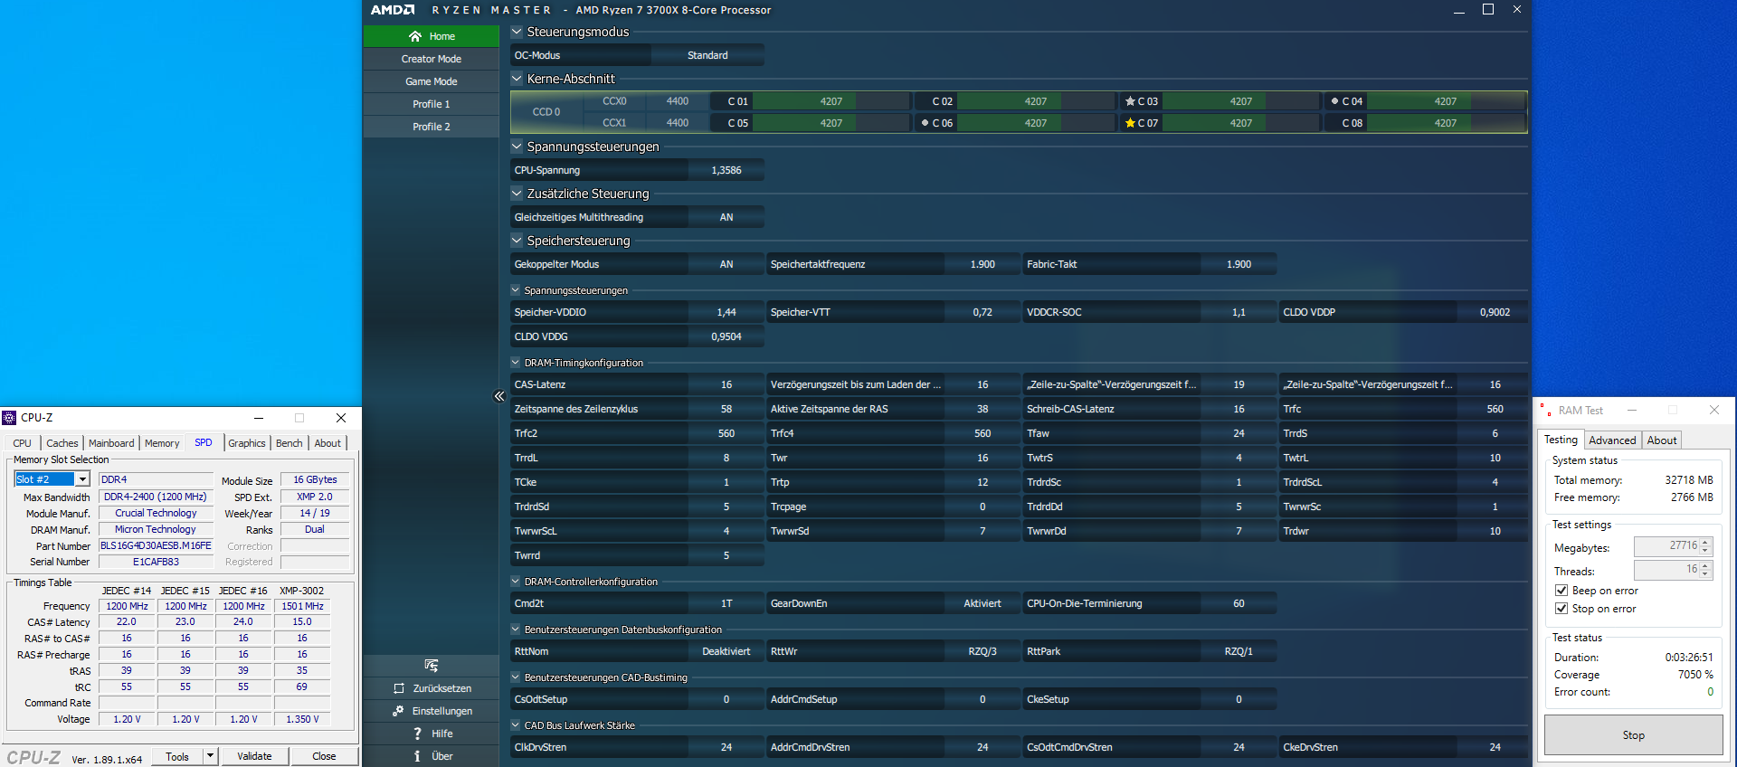Image resolution: width=1737 pixels, height=767 pixels.
Task: Open the Advanced tab in RAM Test
Action: click(1613, 440)
